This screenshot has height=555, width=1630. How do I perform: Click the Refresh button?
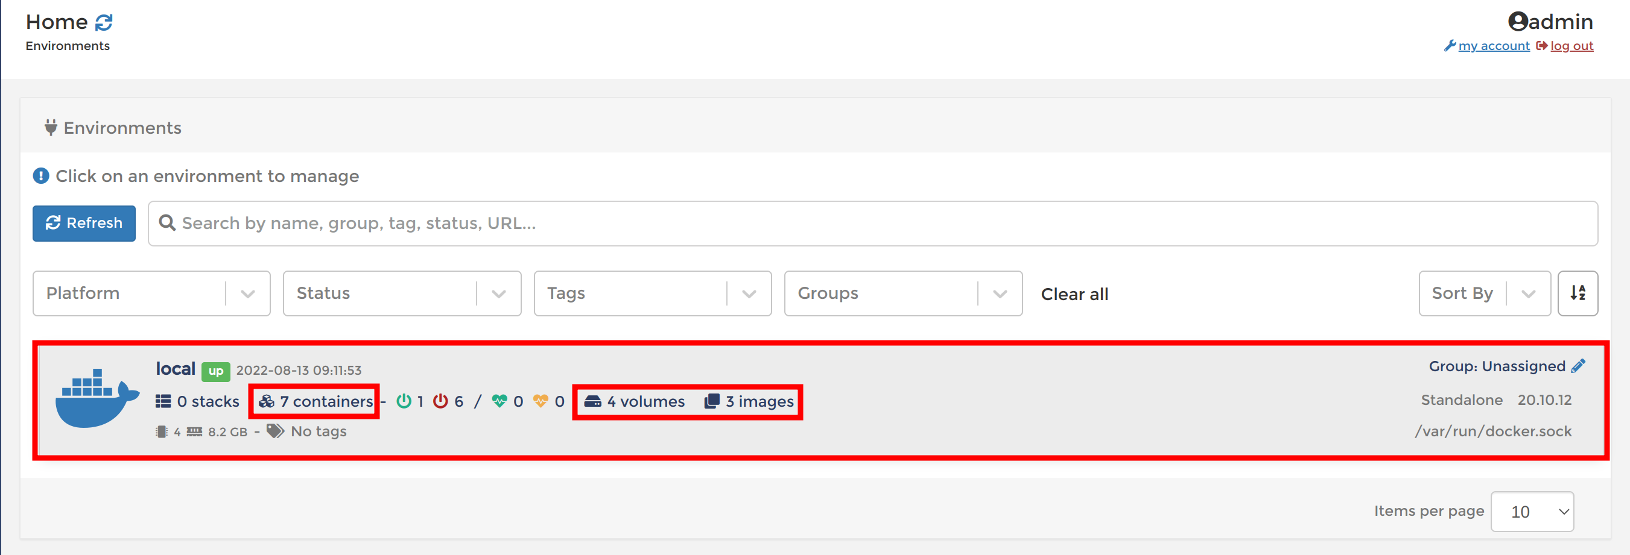83,222
